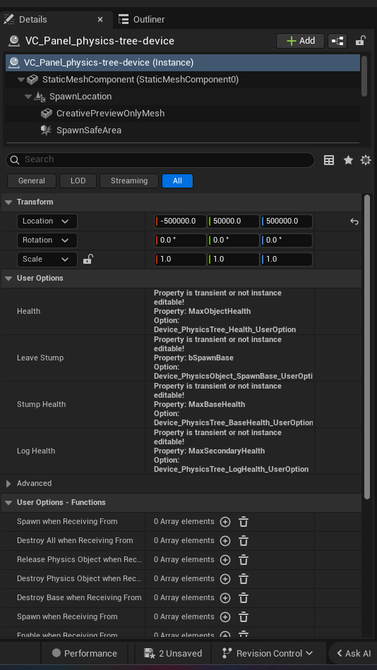Click the SpawnSafeArea icon
The height and width of the screenshot is (670, 377).
point(46,130)
